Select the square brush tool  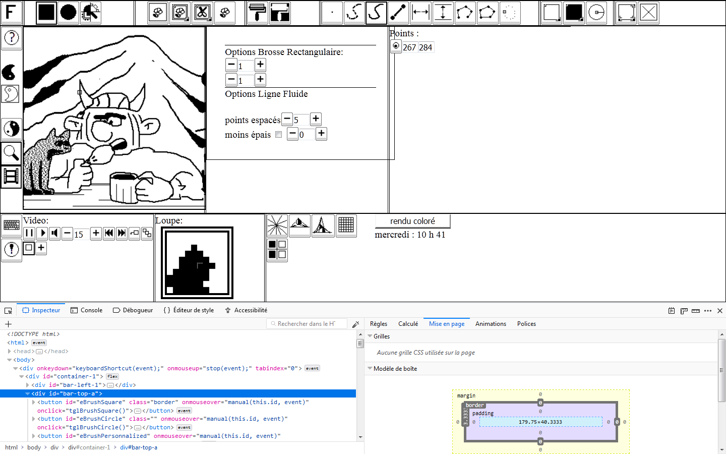(46, 12)
